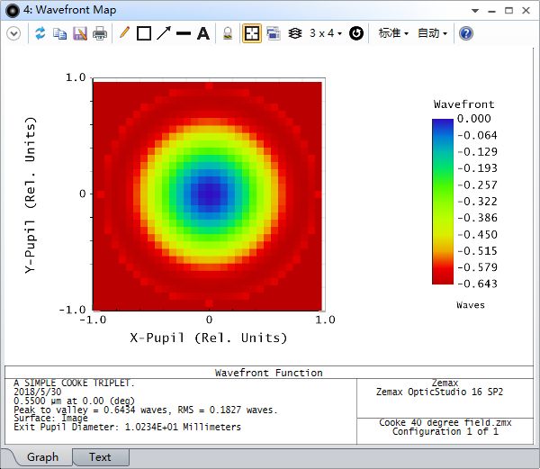Click the refresh update icon
The height and width of the screenshot is (469, 540).
pos(40,33)
